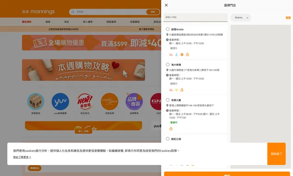The width and height of the screenshot is (293, 176).
Task: Open the red GNC circle icon
Action: (x=156, y=102)
